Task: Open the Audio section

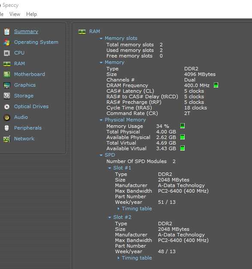Action: pyautogui.click(x=21, y=117)
